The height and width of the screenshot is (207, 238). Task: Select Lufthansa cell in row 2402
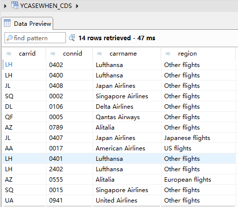click(127, 169)
